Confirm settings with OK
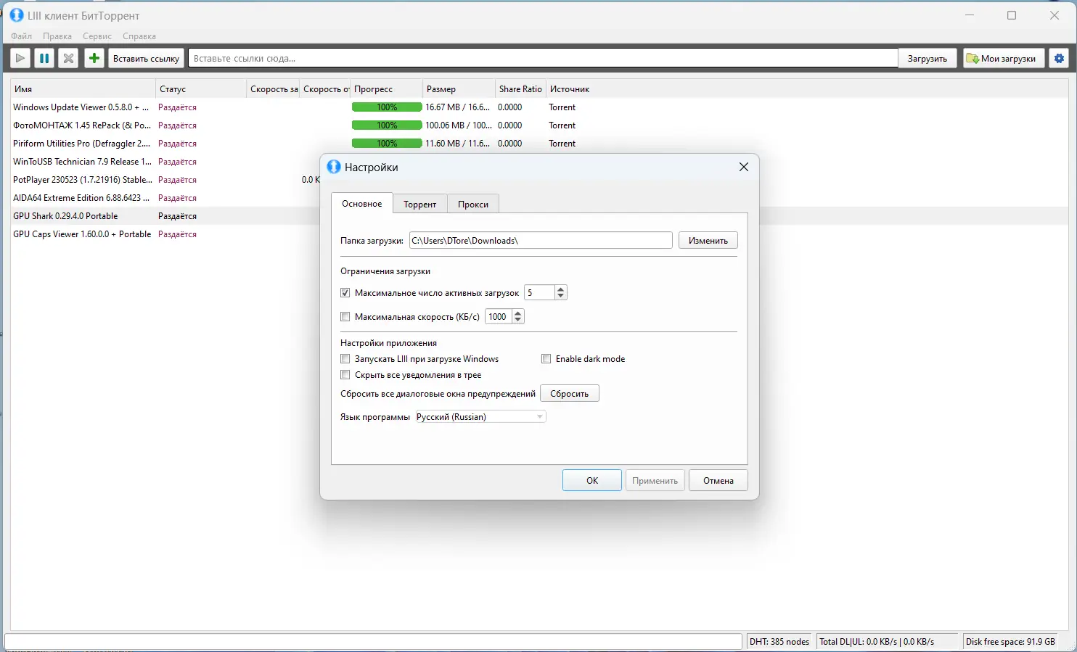The height and width of the screenshot is (652, 1077). (x=592, y=481)
